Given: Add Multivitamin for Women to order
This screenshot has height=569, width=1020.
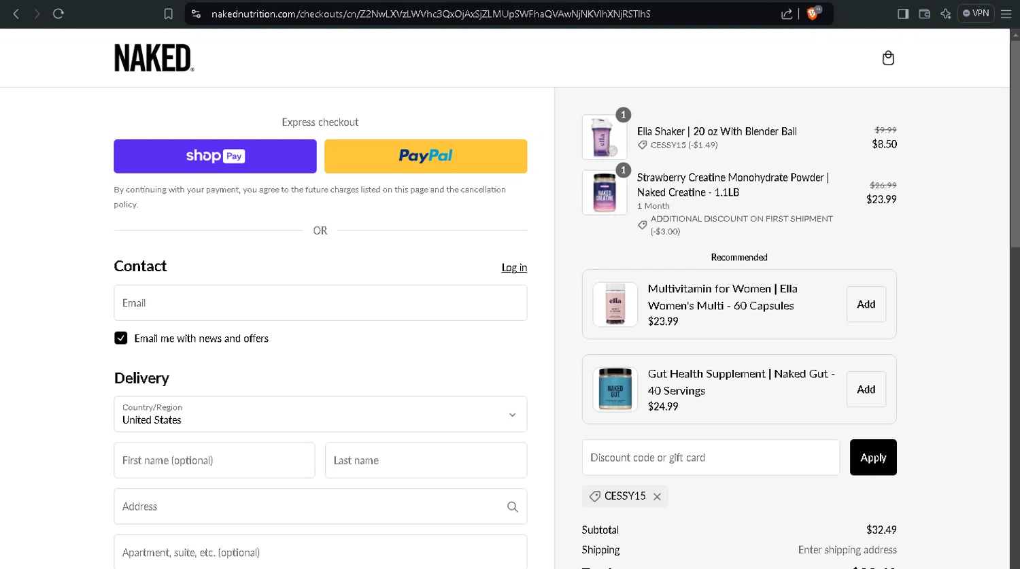Looking at the screenshot, I should pos(866,305).
